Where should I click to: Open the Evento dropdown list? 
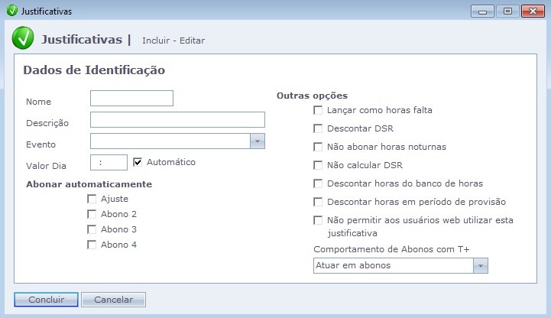pyautogui.click(x=258, y=141)
